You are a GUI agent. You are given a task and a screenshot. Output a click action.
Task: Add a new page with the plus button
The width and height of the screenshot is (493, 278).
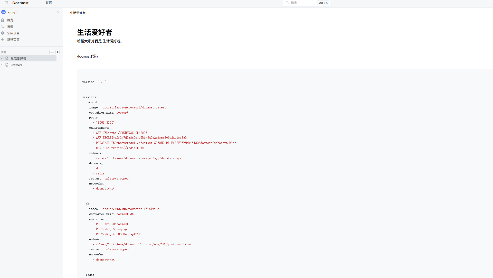58,52
